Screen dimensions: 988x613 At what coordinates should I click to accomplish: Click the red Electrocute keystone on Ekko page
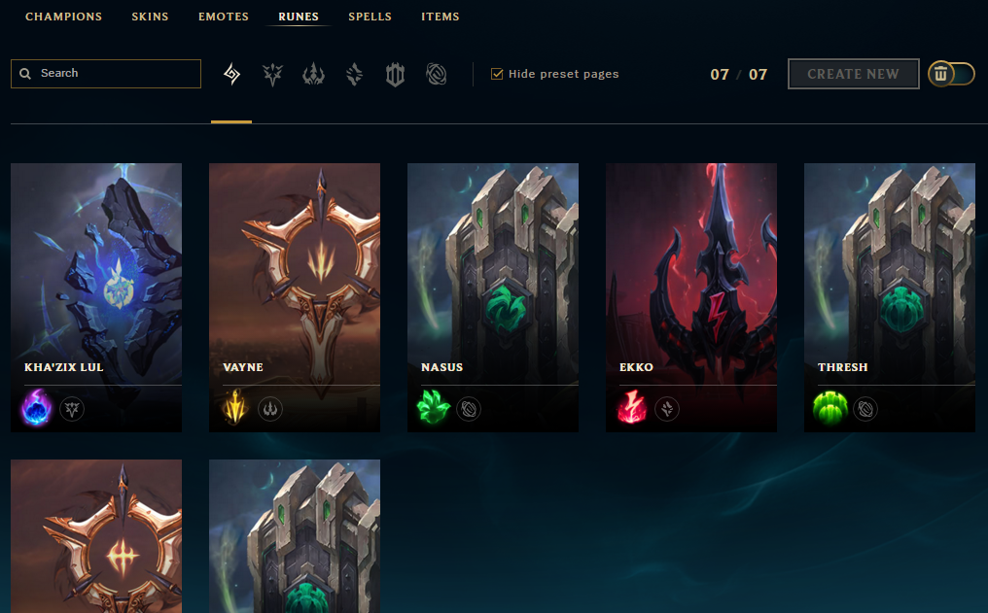[632, 408]
